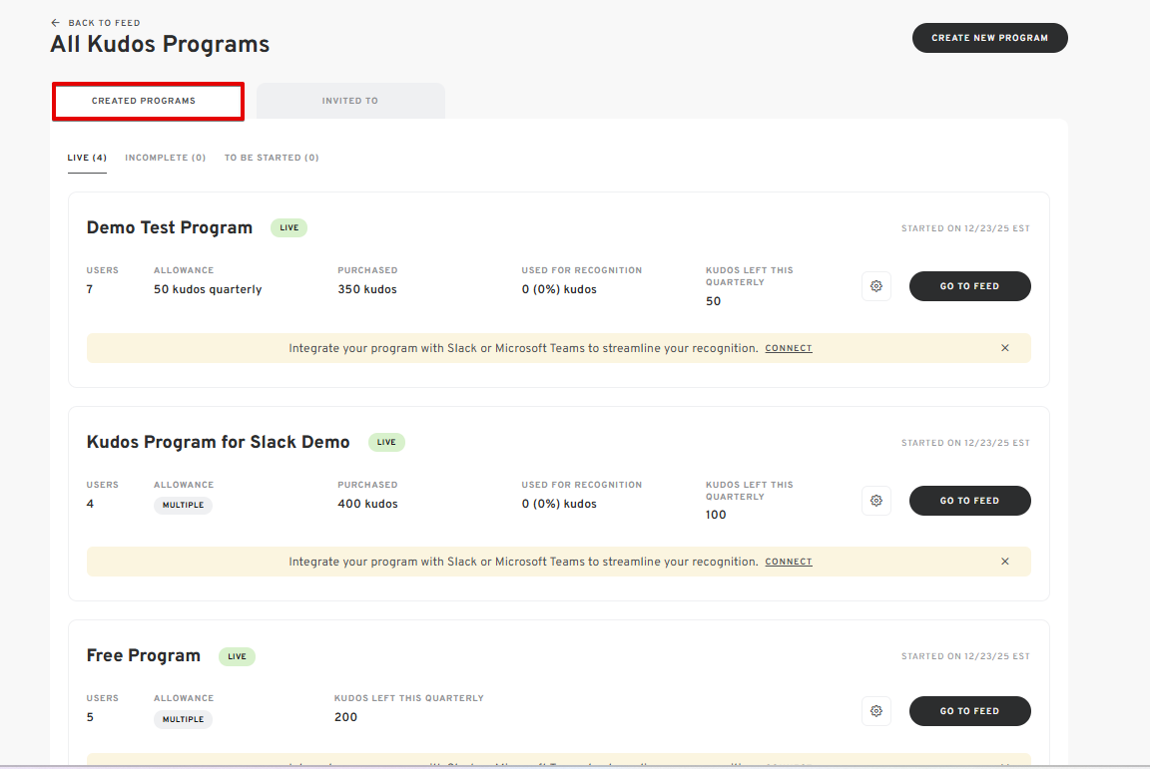This screenshot has height=769, width=1150.
Task: Click the Multiple allowance badge in Free Program
Action: pyautogui.click(x=183, y=719)
